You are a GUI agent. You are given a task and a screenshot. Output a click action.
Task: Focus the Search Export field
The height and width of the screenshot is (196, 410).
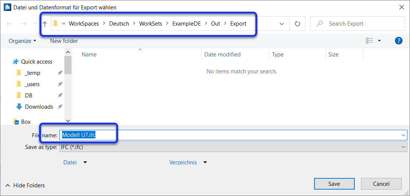[x=357, y=24]
